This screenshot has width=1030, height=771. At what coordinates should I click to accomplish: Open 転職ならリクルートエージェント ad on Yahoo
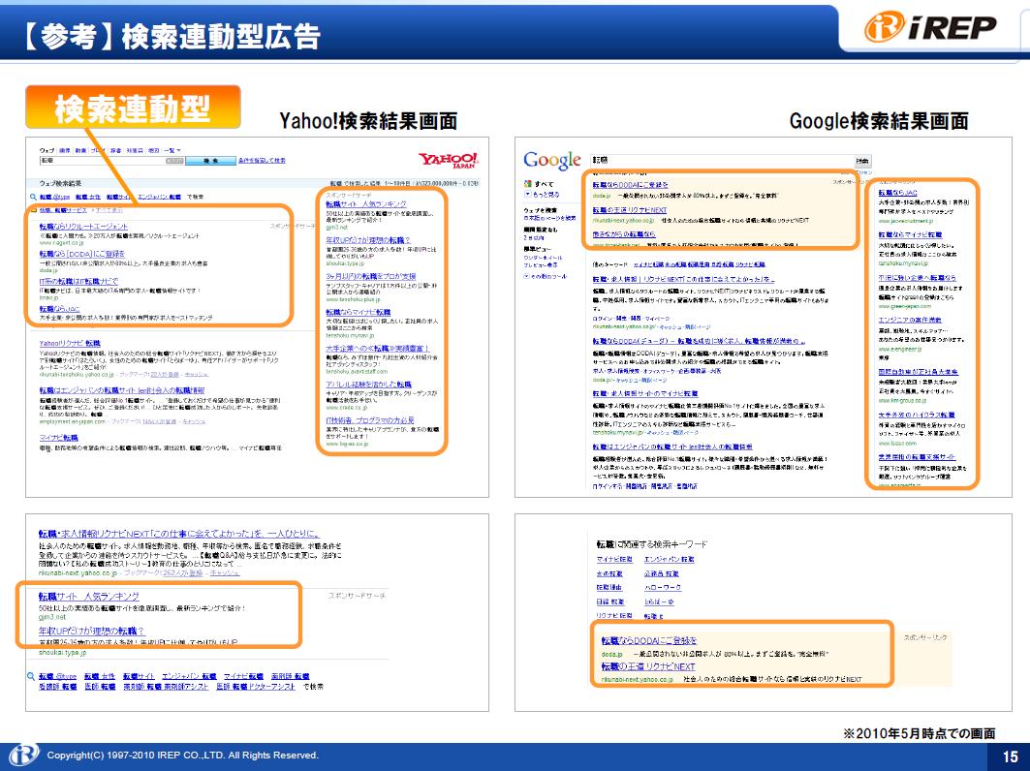[83, 226]
